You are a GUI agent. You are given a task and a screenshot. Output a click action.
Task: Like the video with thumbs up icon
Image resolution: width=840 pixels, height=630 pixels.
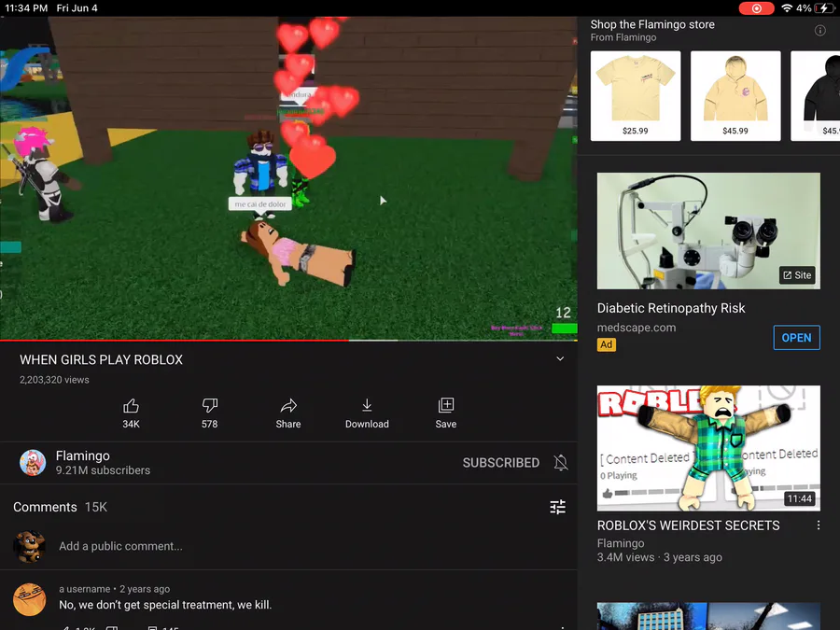131,406
